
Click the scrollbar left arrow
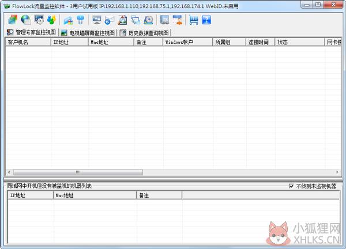point(9,172)
